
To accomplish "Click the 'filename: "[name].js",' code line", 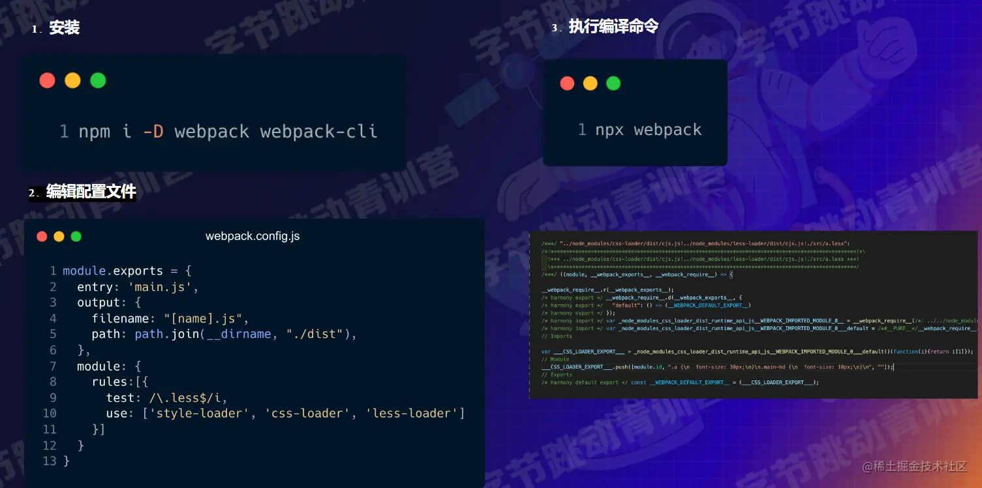I will (170, 319).
